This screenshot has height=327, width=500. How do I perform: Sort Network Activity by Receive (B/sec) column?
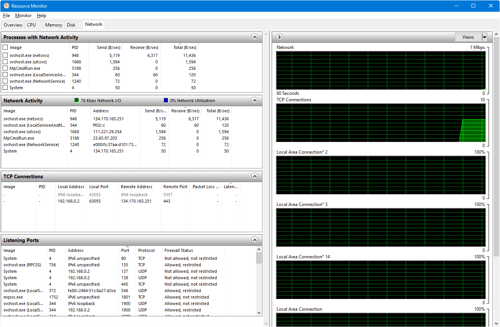185,111
